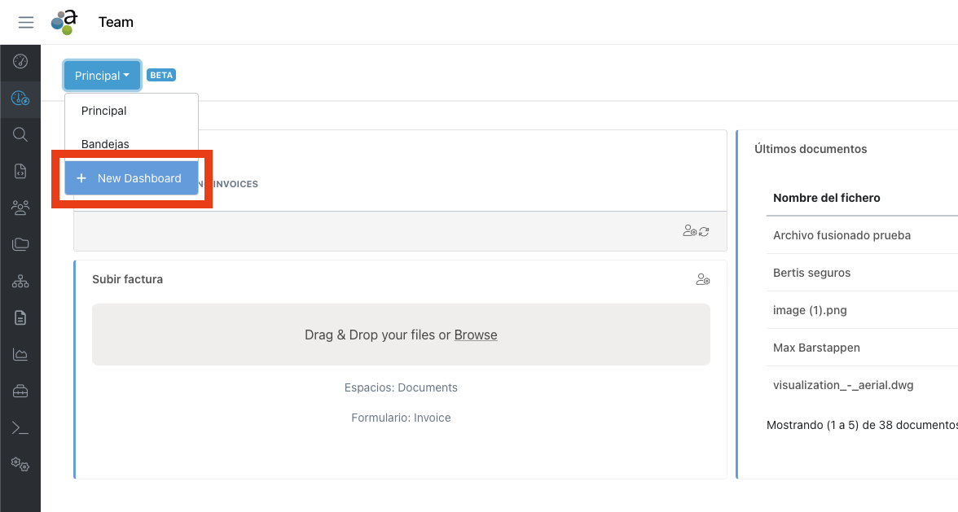The image size is (958, 512).
Task: Open the Archivo fusionado prueba document
Action: [x=842, y=235]
